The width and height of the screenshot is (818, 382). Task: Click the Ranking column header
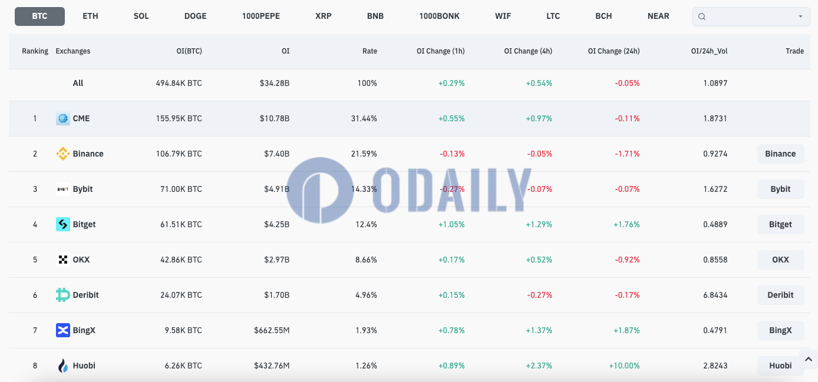coord(35,51)
